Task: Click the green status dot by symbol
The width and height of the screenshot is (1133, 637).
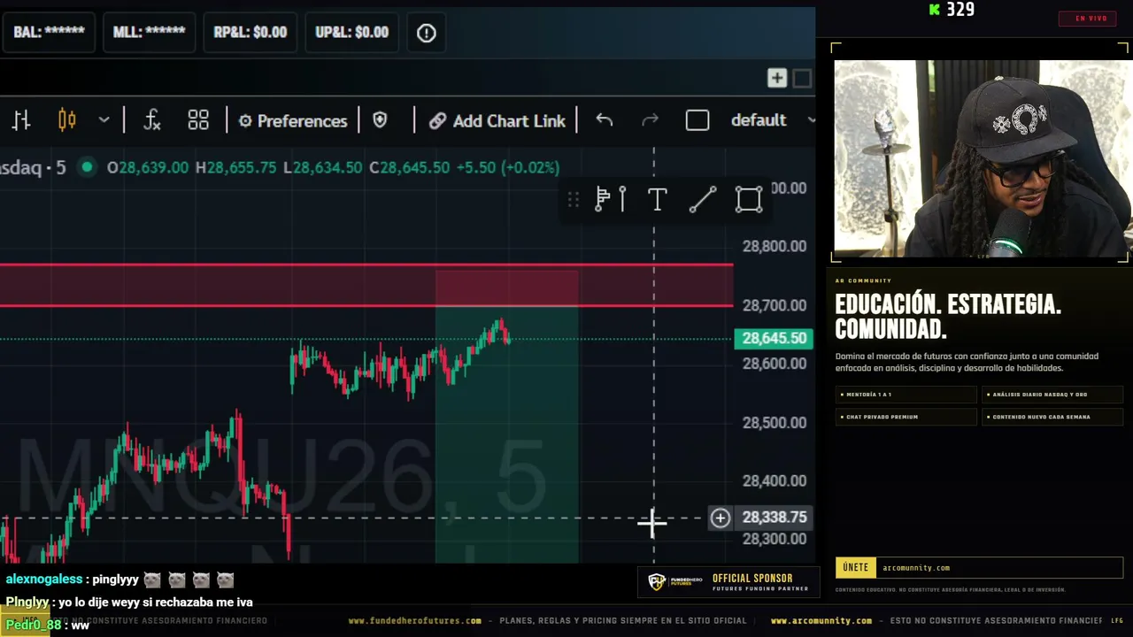Action: pyautogui.click(x=87, y=167)
